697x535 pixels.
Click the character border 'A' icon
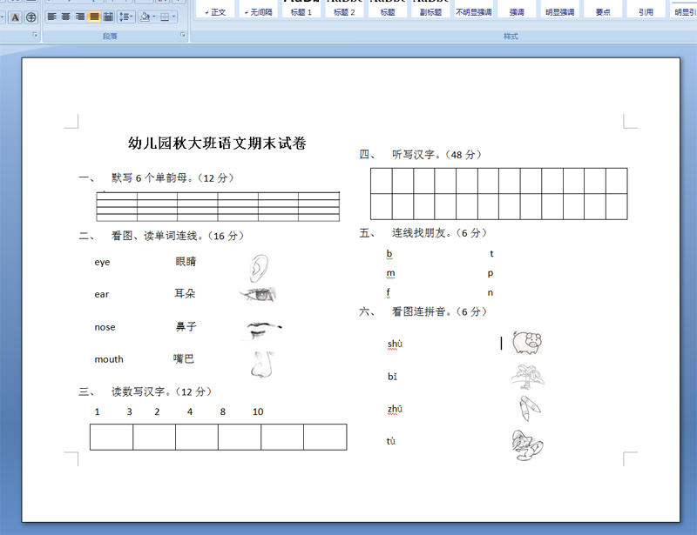(x=15, y=17)
